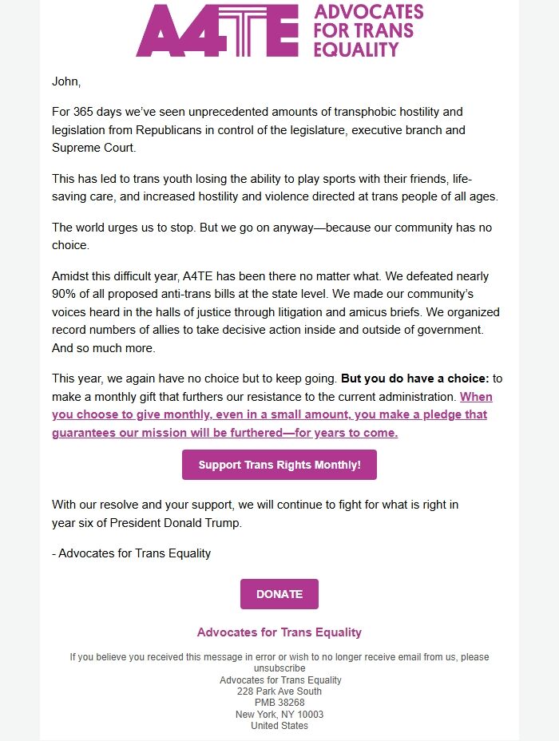
Task: Click the Advocates for Trans Equality footer link
Action: click(x=279, y=631)
